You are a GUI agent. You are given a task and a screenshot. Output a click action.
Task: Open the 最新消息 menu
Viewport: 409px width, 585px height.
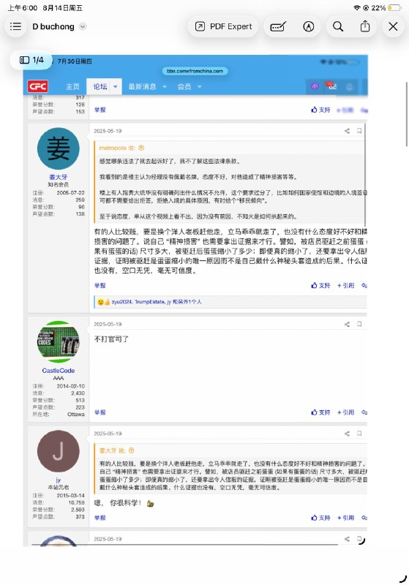142,86
